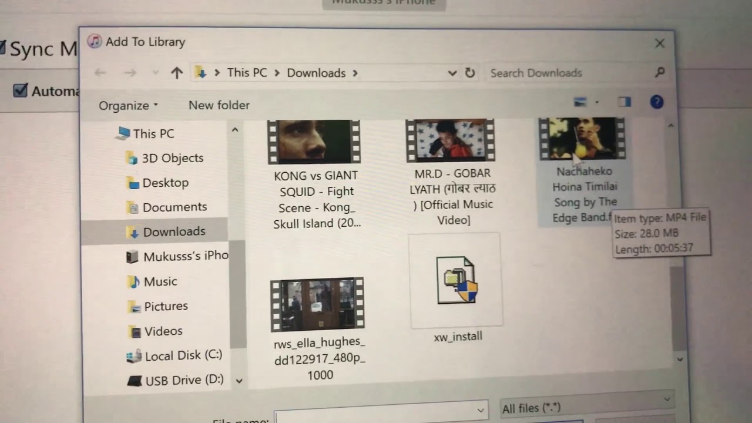Image resolution: width=752 pixels, height=423 pixels.
Task: Click the Local Disk drive icon
Action: (135, 356)
